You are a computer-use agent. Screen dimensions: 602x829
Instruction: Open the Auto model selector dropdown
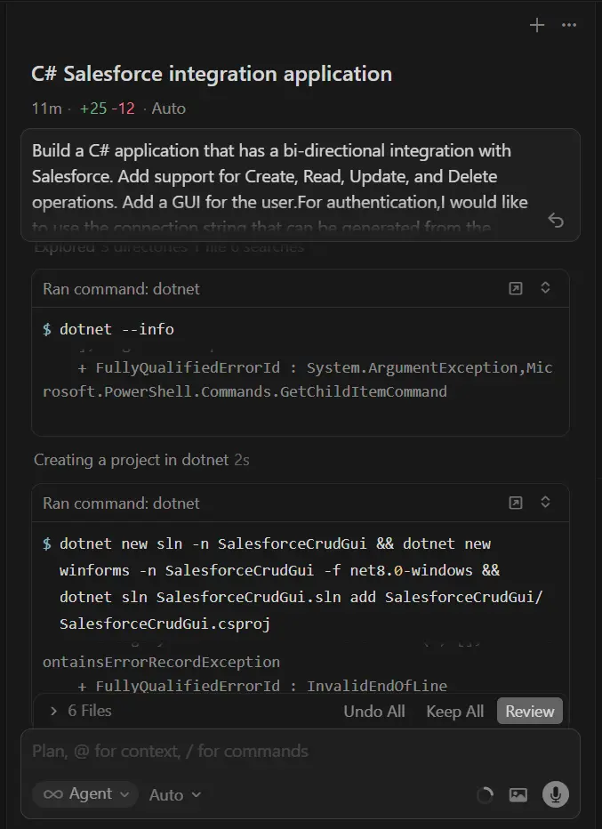[175, 795]
